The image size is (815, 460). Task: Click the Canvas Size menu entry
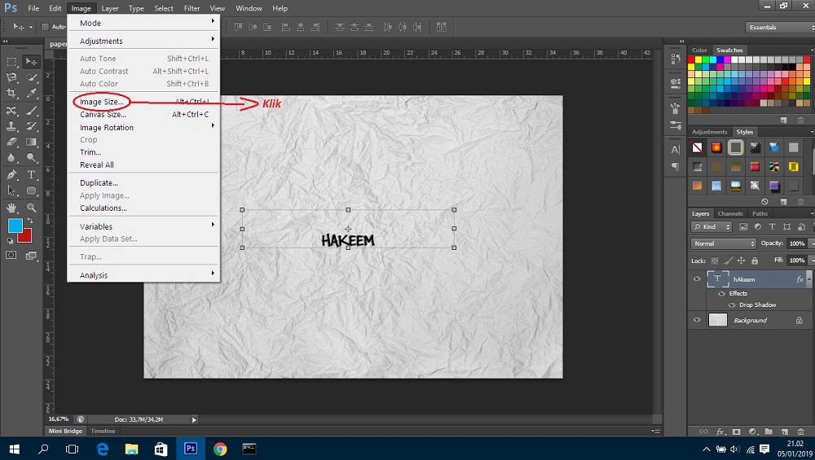click(x=103, y=115)
